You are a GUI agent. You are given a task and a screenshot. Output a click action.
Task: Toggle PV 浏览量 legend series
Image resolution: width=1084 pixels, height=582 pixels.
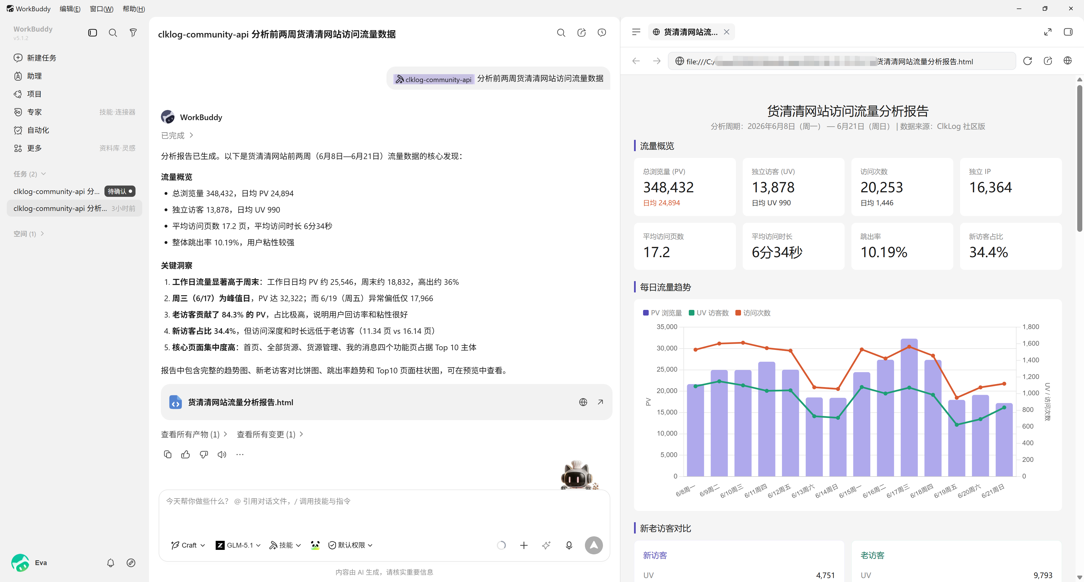pos(662,313)
